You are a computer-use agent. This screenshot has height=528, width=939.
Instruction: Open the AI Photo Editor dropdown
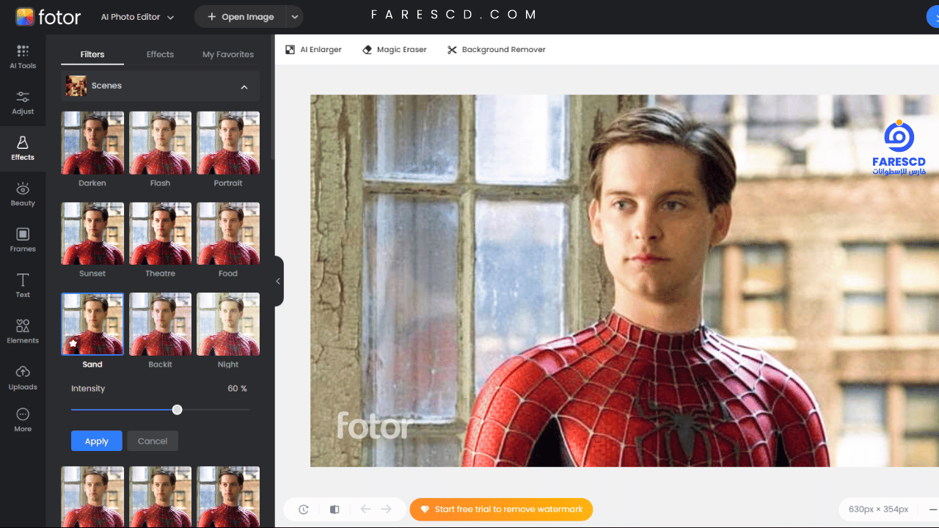(137, 17)
